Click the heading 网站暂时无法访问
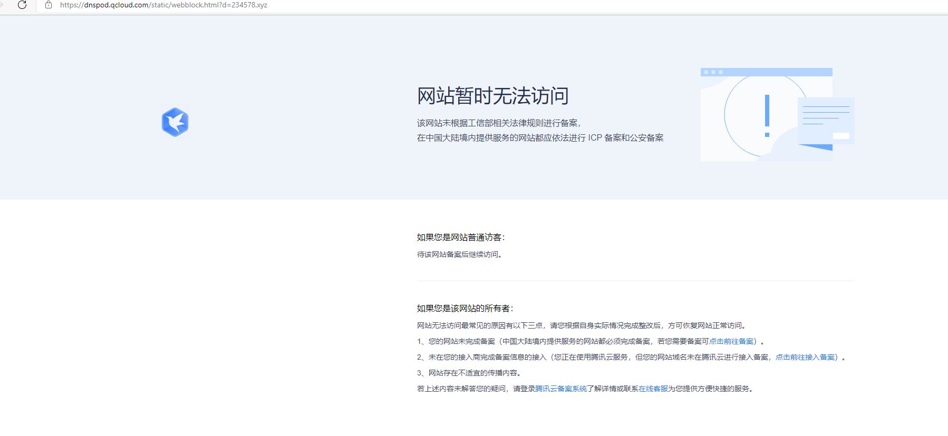The image size is (948, 436). click(x=493, y=96)
